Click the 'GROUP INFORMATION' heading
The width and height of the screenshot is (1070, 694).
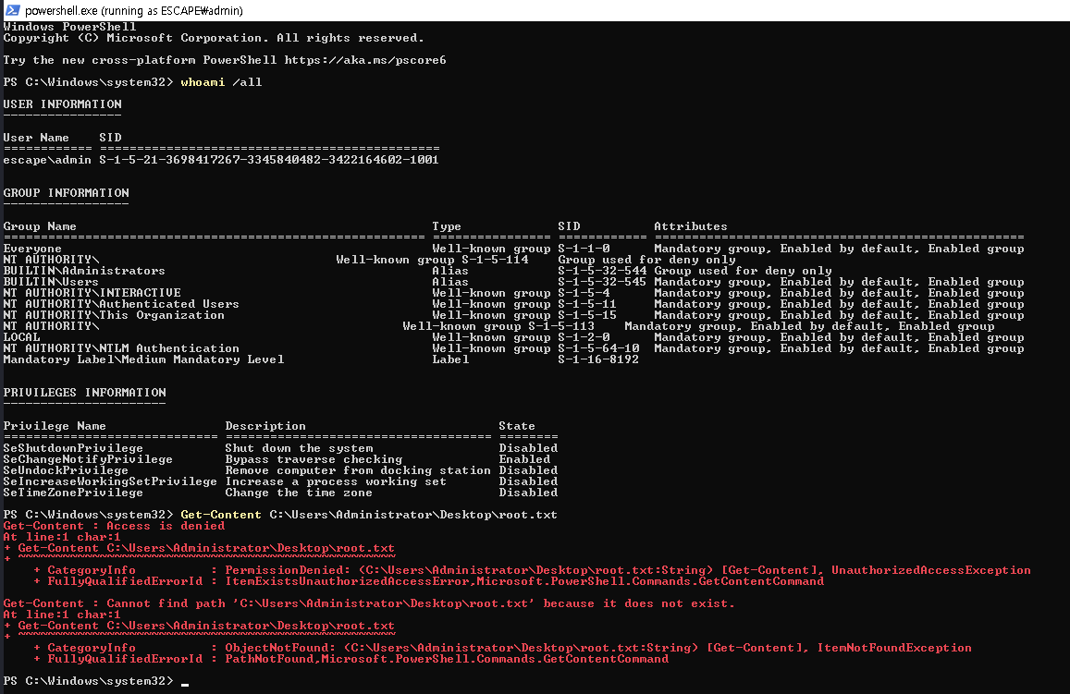(x=67, y=193)
